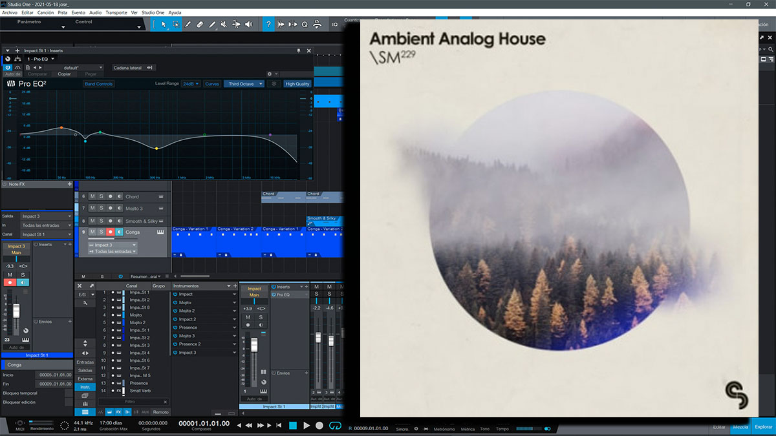Screen dimensions: 776x436
Task: Select the Listen speaker tool
Action: [x=248, y=24]
